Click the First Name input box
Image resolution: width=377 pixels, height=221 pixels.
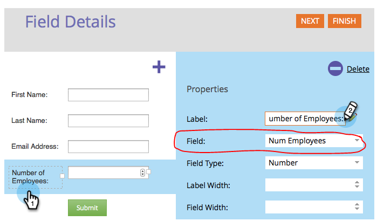click(x=108, y=95)
